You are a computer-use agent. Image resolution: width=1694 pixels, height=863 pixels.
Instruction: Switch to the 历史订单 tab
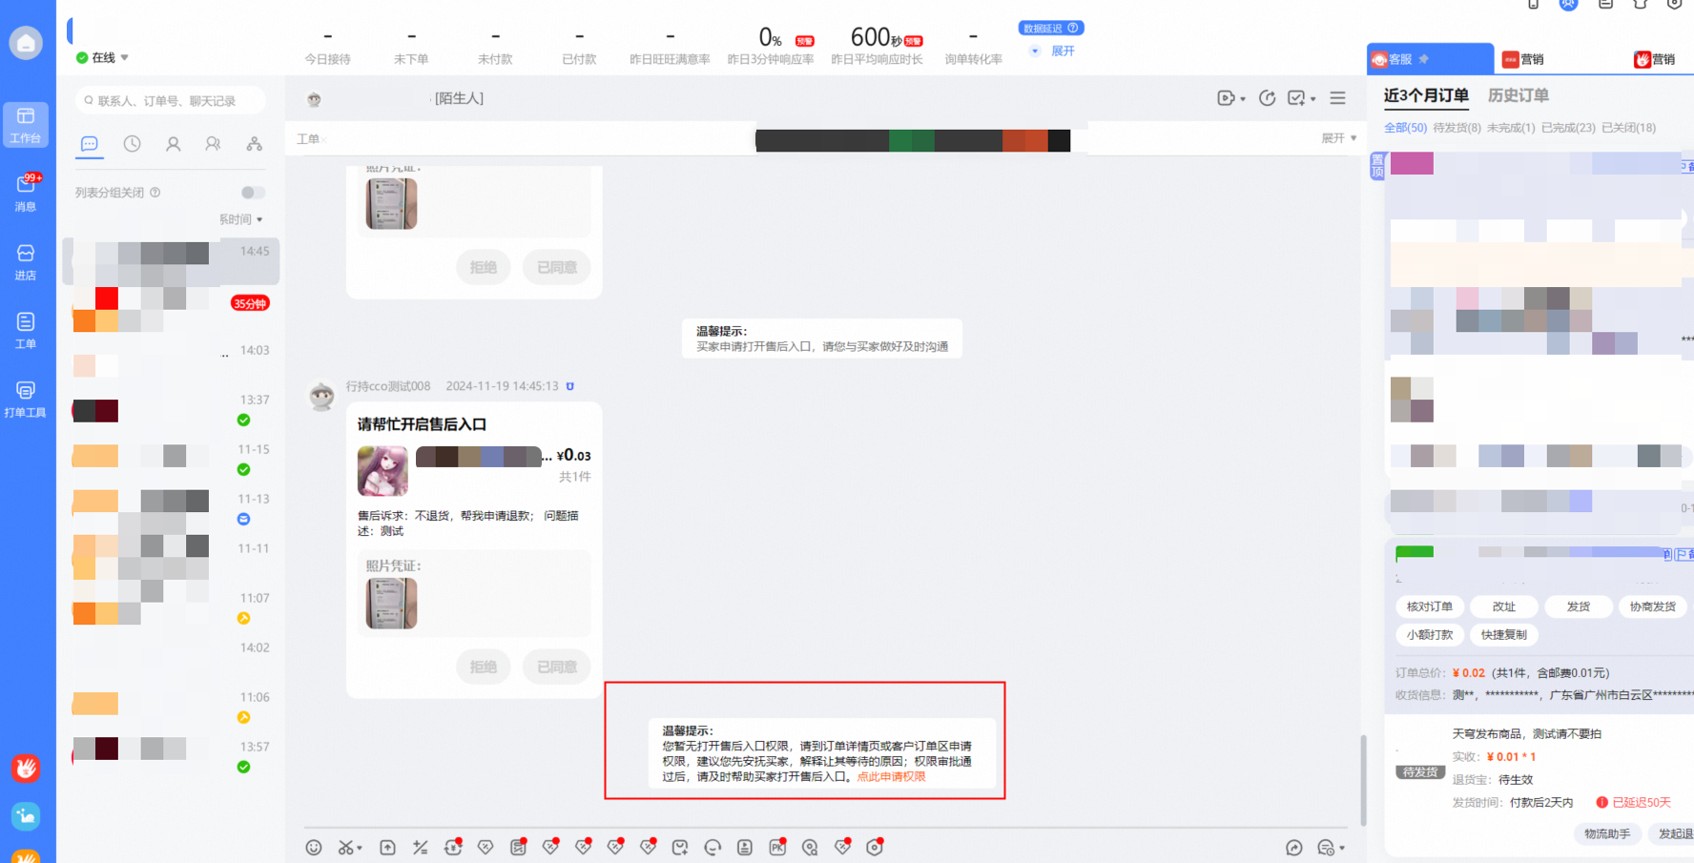click(1517, 95)
